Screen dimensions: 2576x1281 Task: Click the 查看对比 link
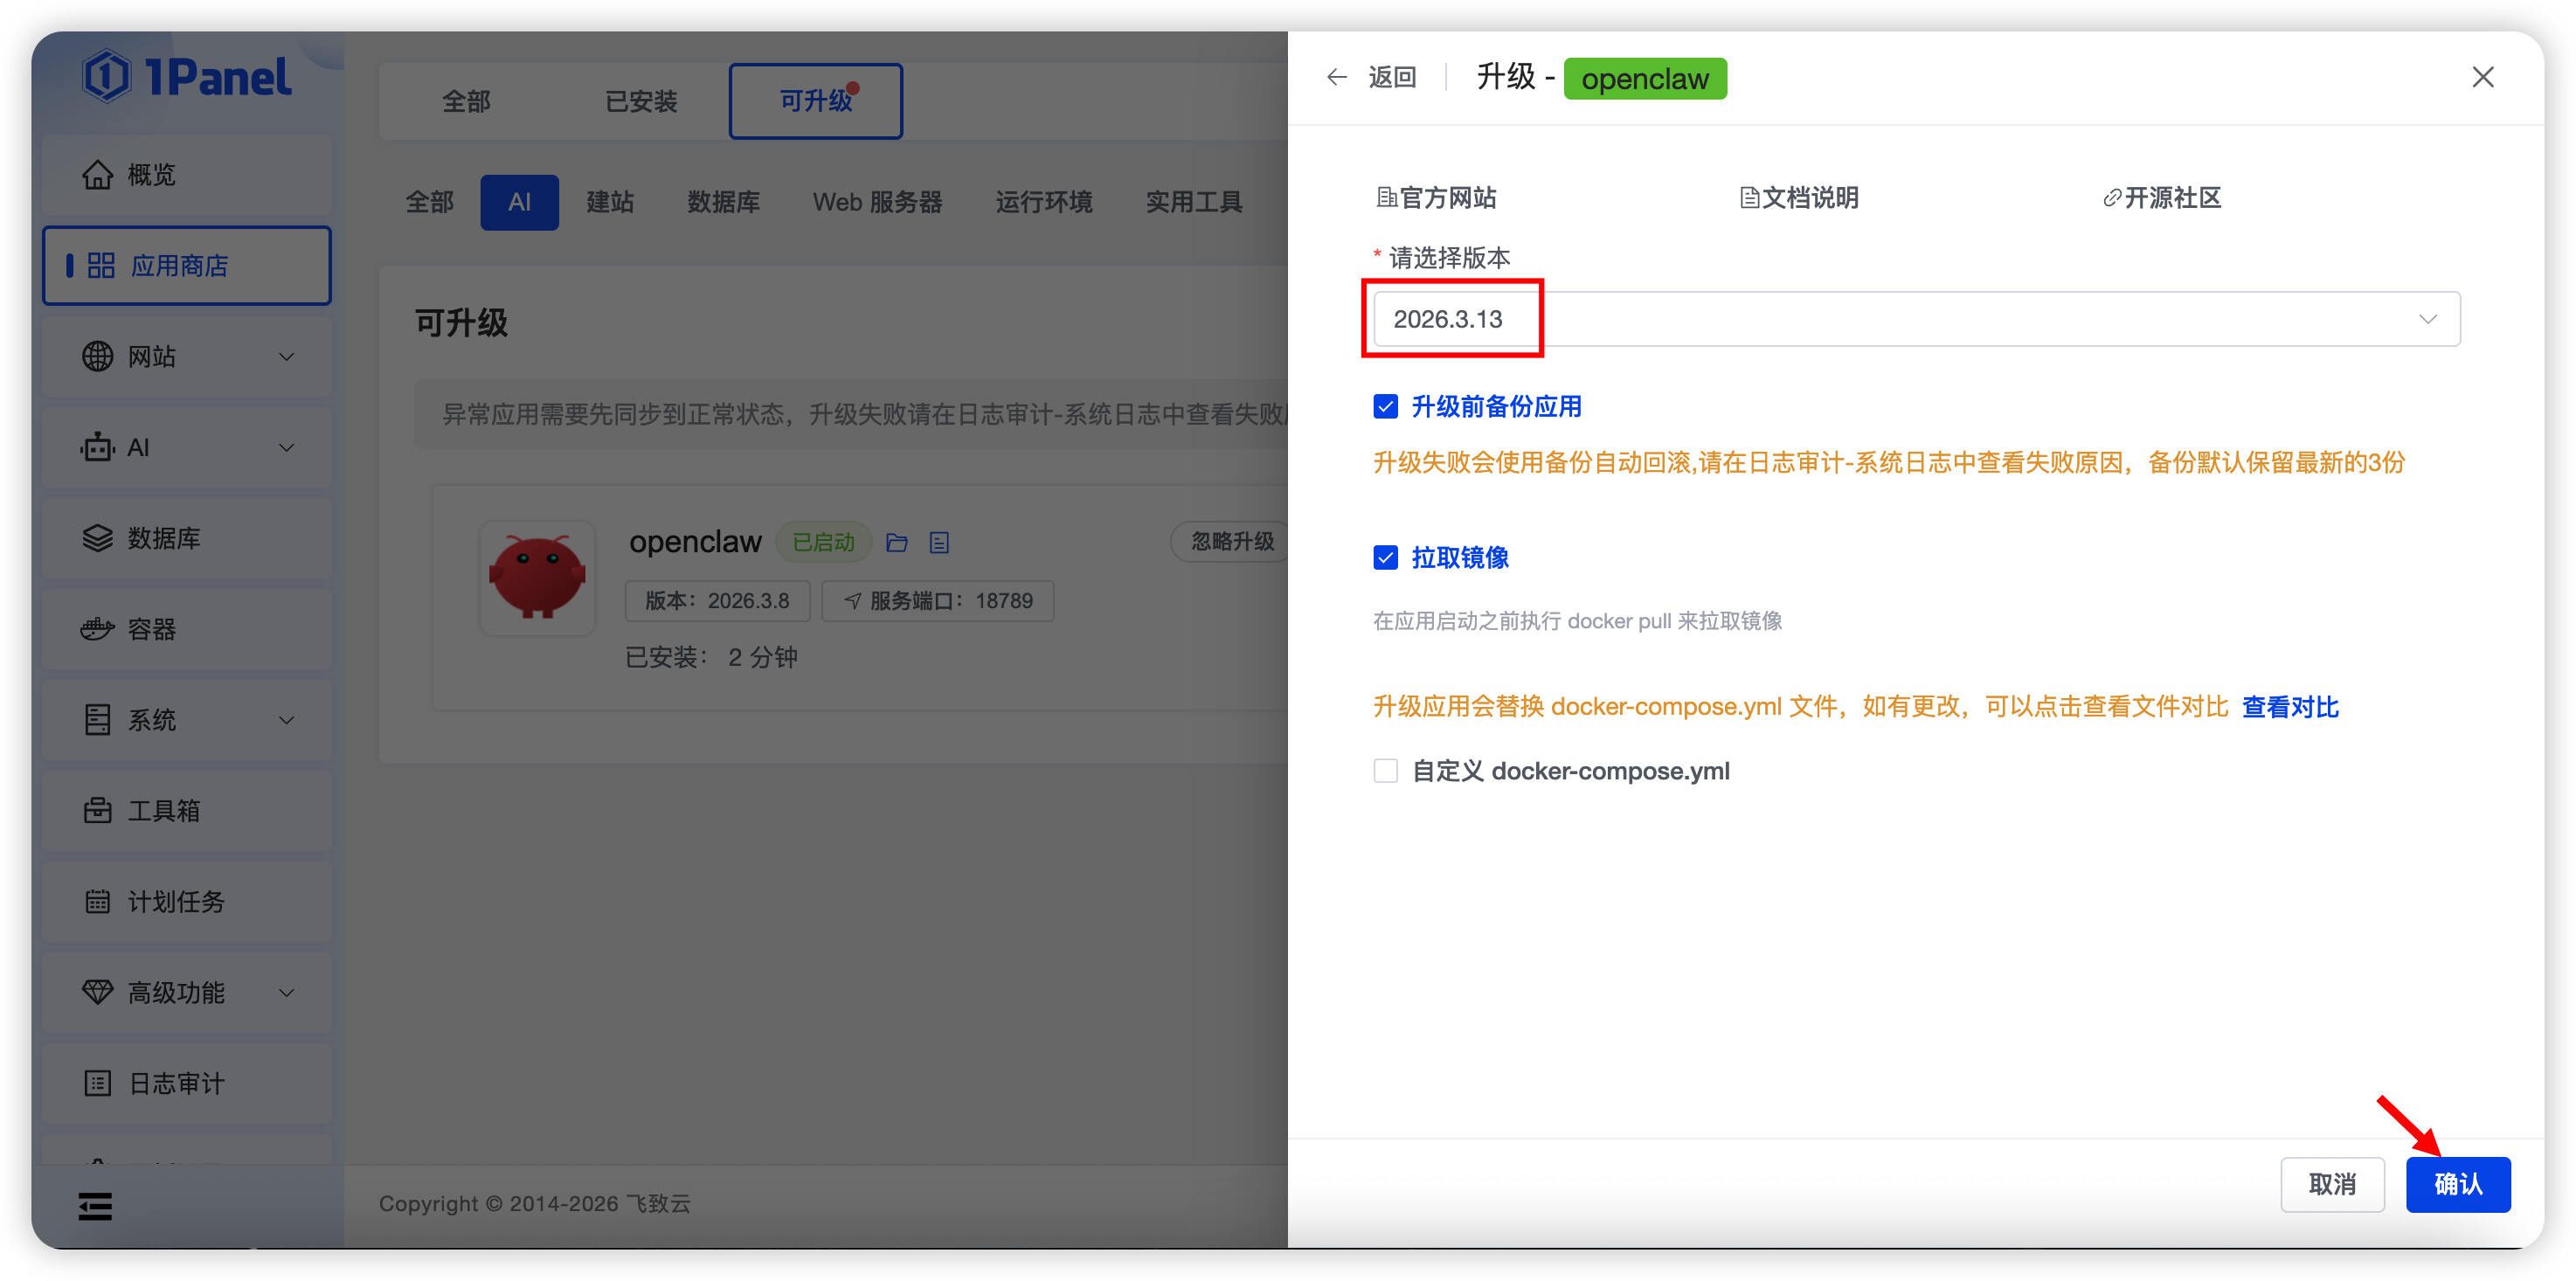[x=2289, y=707]
